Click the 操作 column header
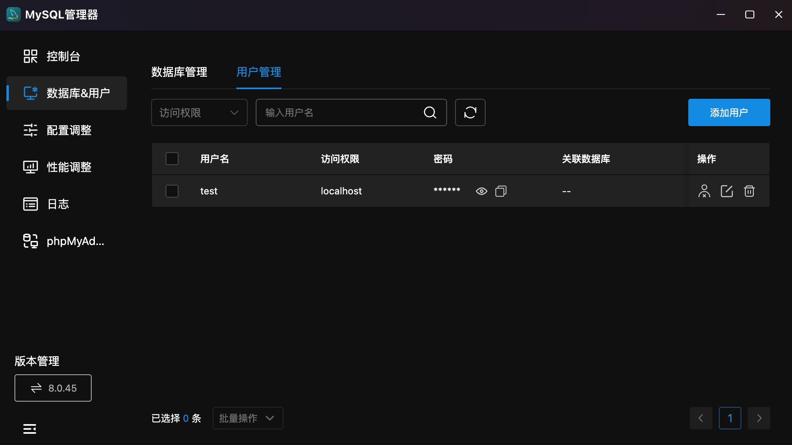 point(707,159)
